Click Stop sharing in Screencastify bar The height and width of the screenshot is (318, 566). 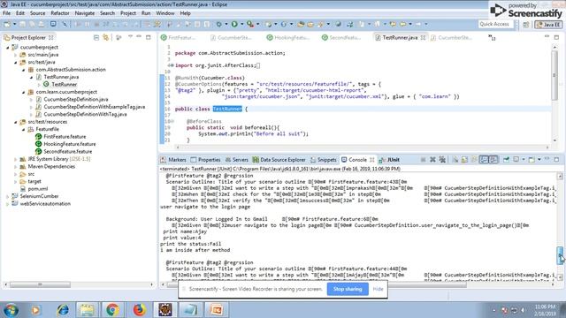[x=348, y=289]
